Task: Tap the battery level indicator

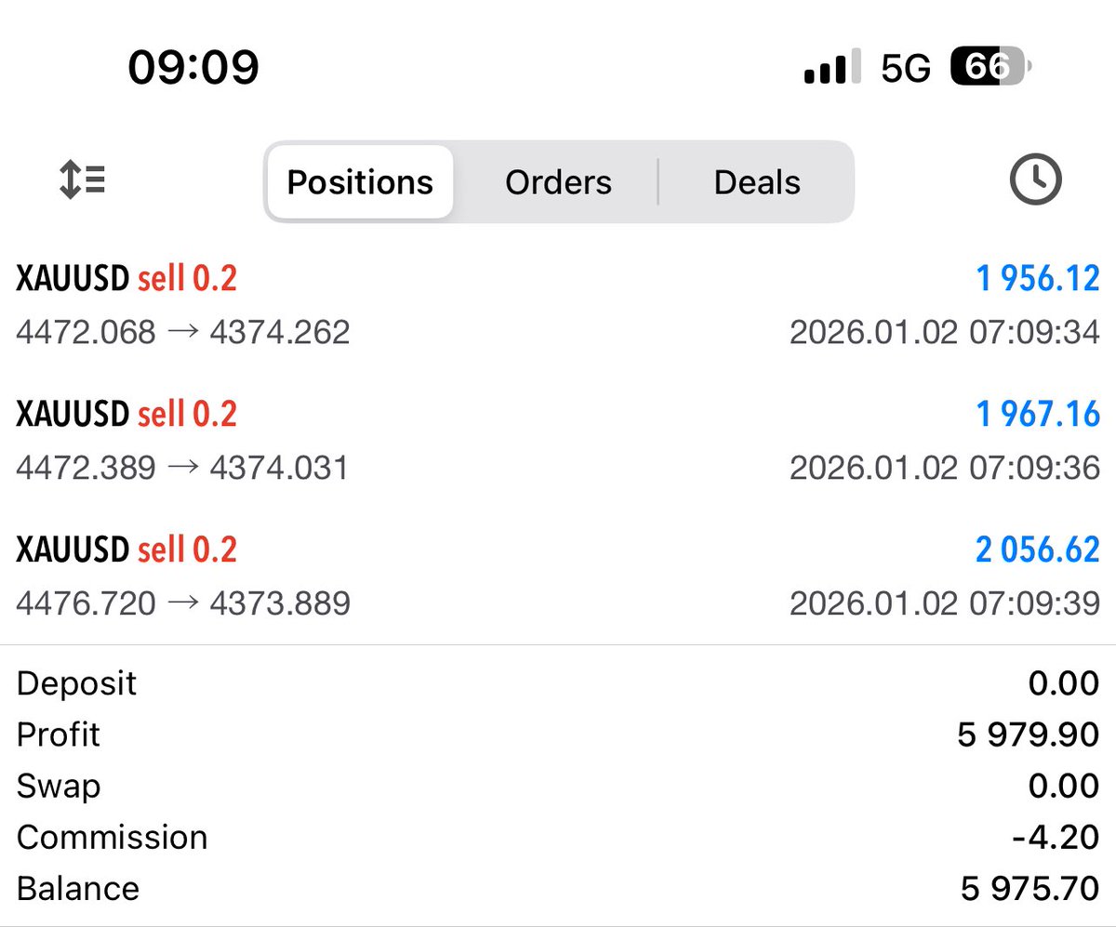Action: point(990,68)
